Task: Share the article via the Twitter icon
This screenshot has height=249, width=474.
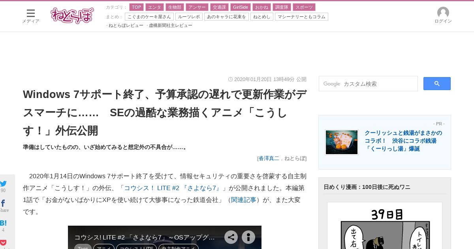Action: [3, 183]
